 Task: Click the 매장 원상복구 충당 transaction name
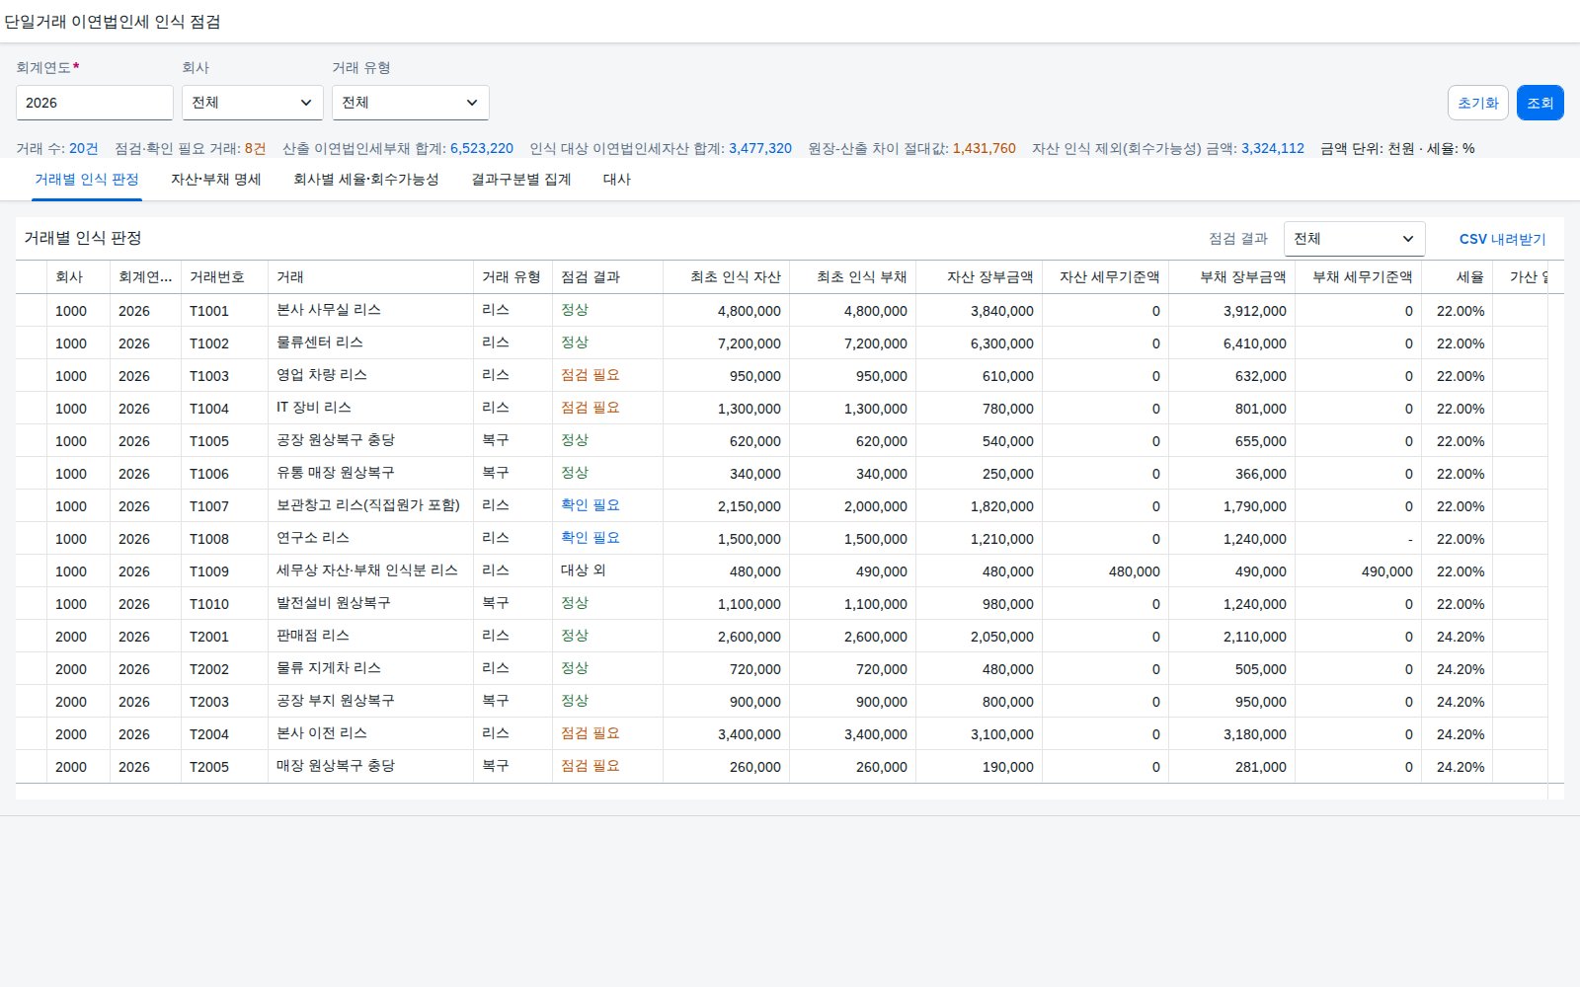click(x=336, y=766)
